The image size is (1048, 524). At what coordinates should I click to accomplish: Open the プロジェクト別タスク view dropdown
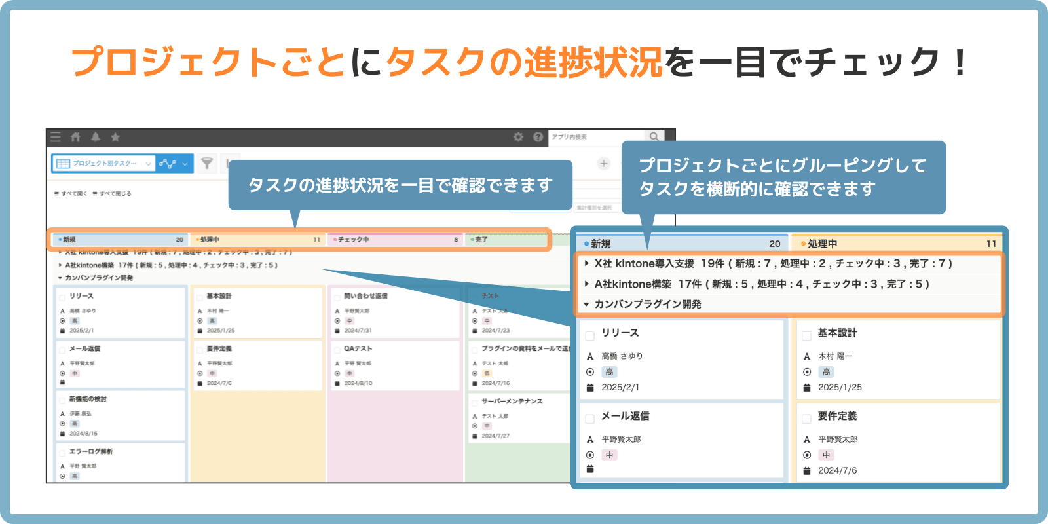[x=103, y=163]
